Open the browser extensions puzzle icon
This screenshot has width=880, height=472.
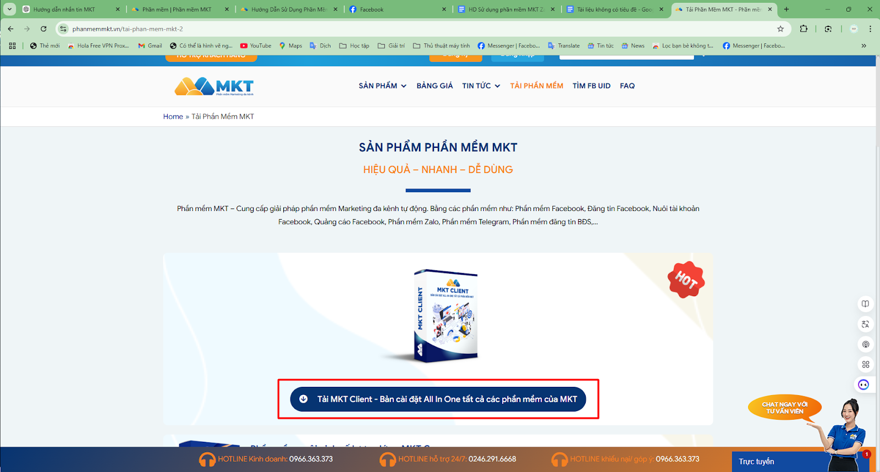point(804,29)
